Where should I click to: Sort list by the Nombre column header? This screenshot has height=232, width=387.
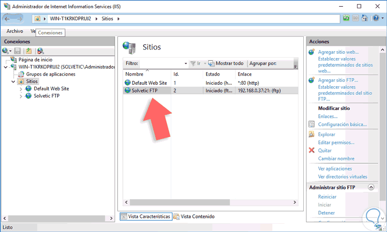147,74
